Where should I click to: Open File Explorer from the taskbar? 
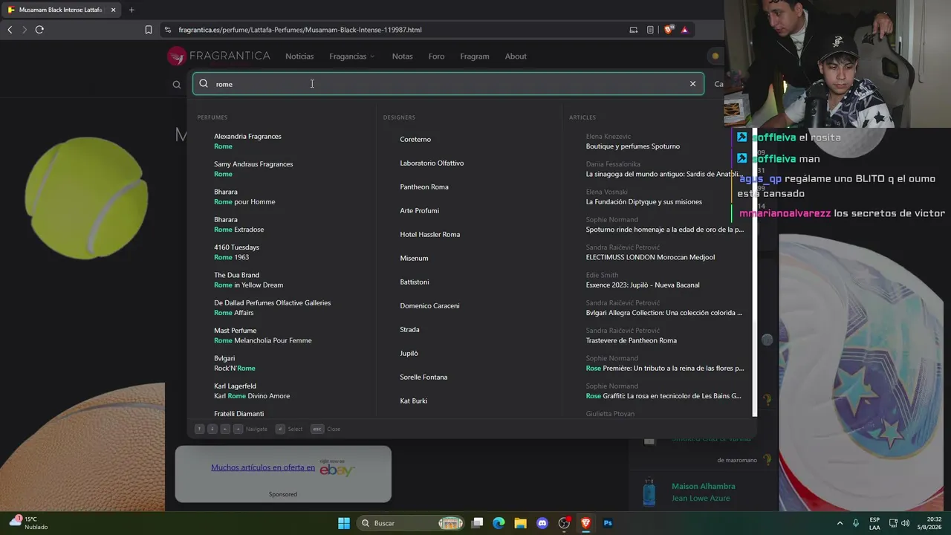coord(520,523)
